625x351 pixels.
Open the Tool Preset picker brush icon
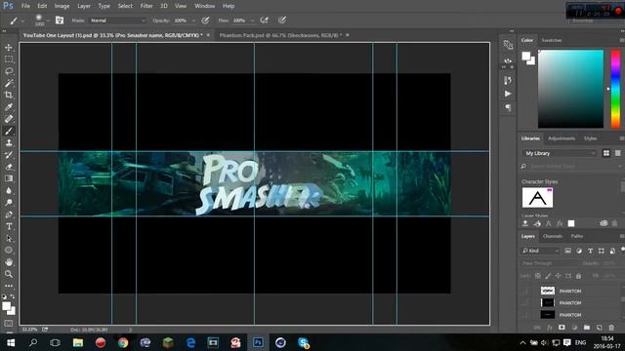click(13, 20)
